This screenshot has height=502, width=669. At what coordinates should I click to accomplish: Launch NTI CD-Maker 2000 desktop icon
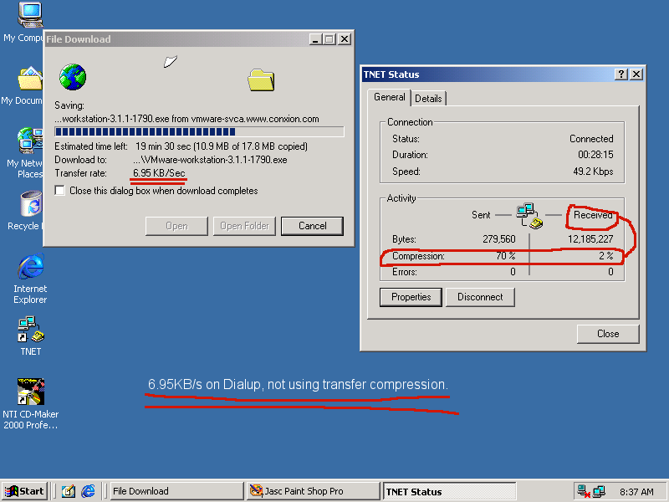[30, 392]
